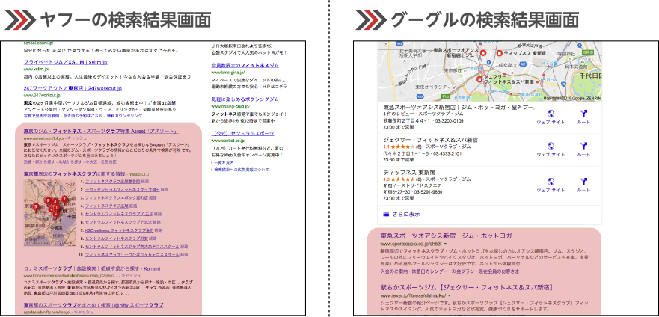Select the ティップネス 東新宿 pin on the Google map
The image size is (659, 317).
point(499,53)
